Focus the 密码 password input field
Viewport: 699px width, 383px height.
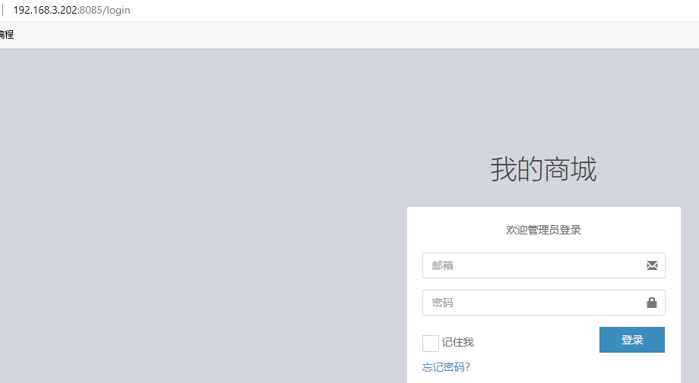click(544, 303)
